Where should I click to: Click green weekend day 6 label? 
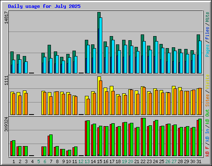tap(45, 161)
